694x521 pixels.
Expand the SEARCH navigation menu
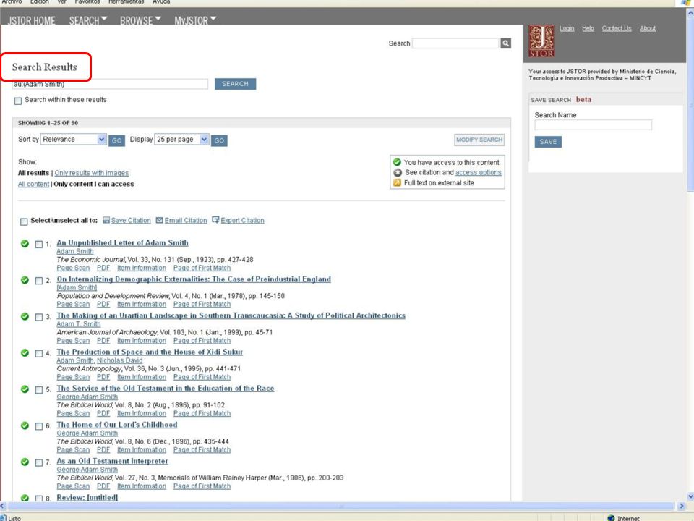pyautogui.click(x=88, y=20)
